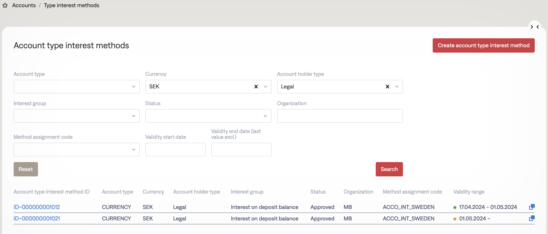Image resolution: width=548 pixels, height=234 pixels.
Task: Clear the Legal account holder type
Action: pyautogui.click(x=387, y=87)
